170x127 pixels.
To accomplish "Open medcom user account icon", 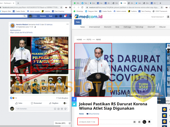I will coord(168,17).
